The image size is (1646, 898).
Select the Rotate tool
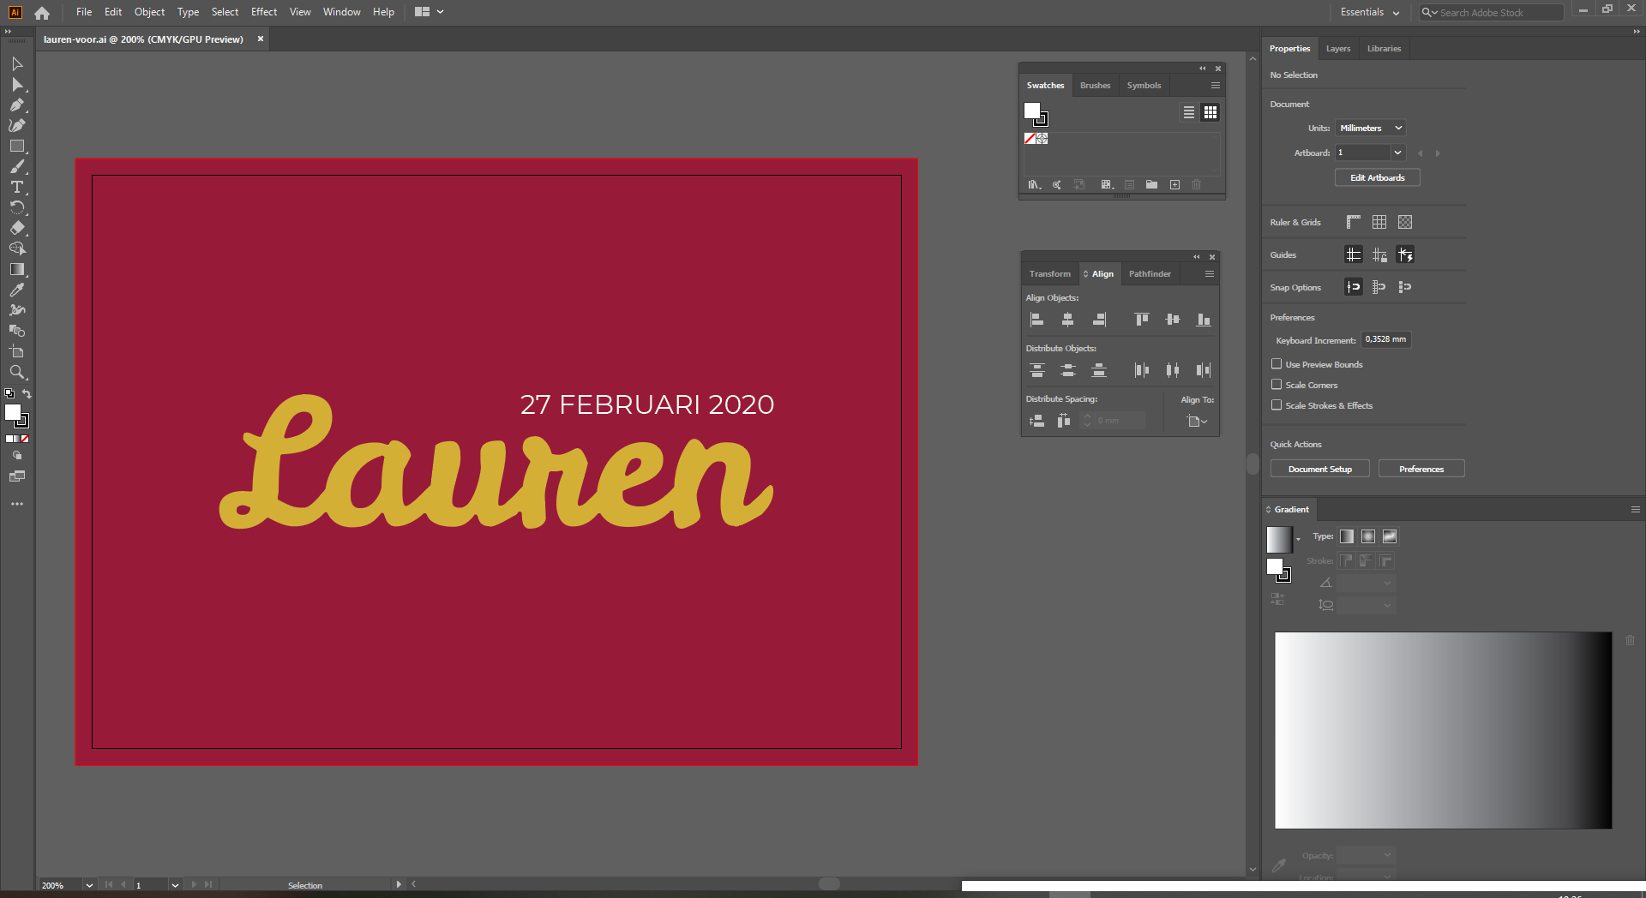click(17, 208)
